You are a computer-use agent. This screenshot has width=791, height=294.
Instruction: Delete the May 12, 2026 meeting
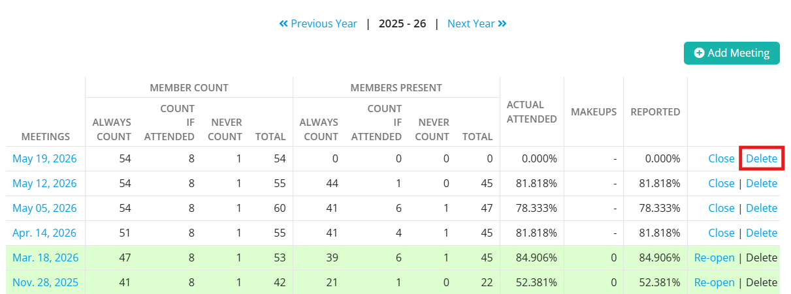(762, 183)
